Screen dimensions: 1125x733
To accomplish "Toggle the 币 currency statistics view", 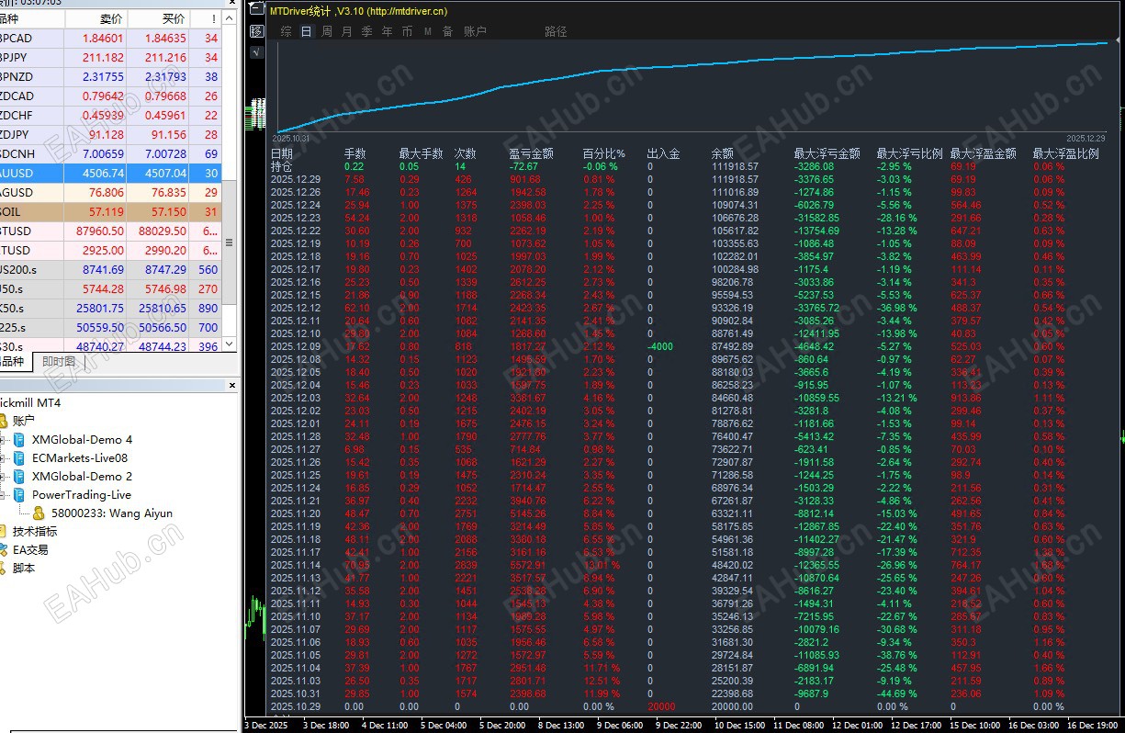I will (407, 31).
